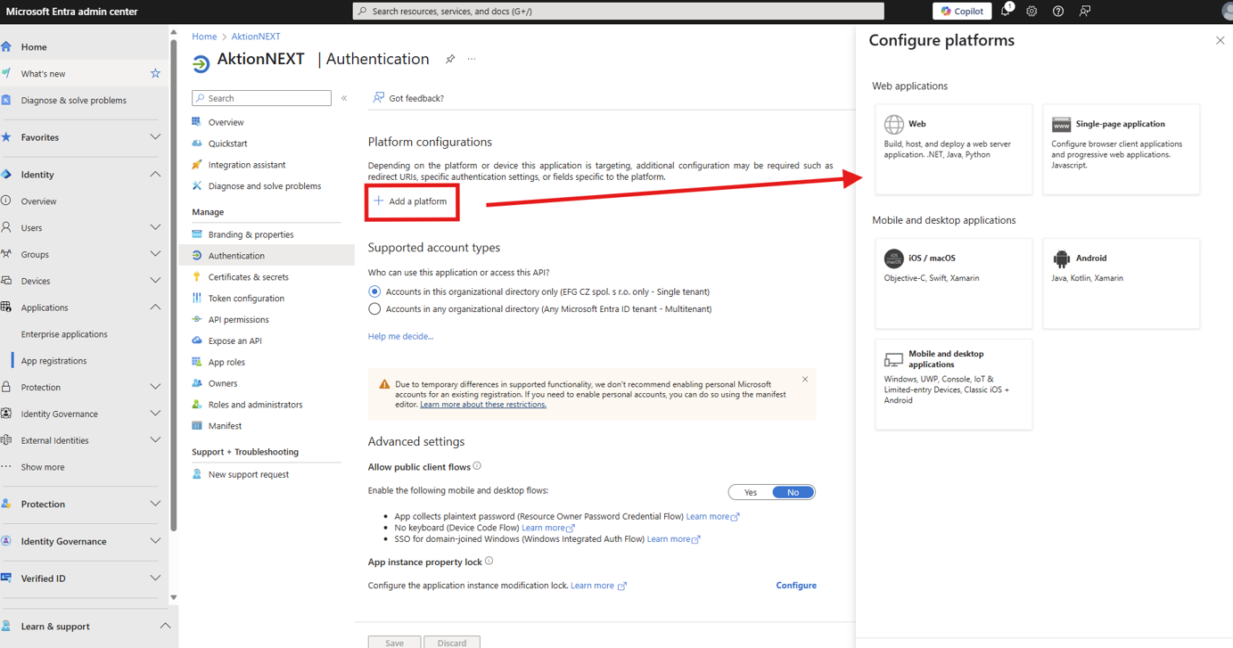Select single tenant accounts radio button

click(374, 291)
